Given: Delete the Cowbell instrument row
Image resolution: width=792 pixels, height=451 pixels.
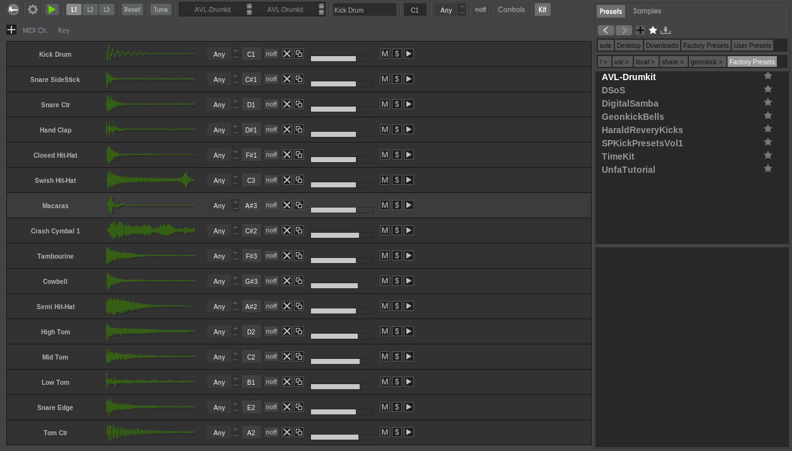Looking at the screenshot, I should coord(287,281).
